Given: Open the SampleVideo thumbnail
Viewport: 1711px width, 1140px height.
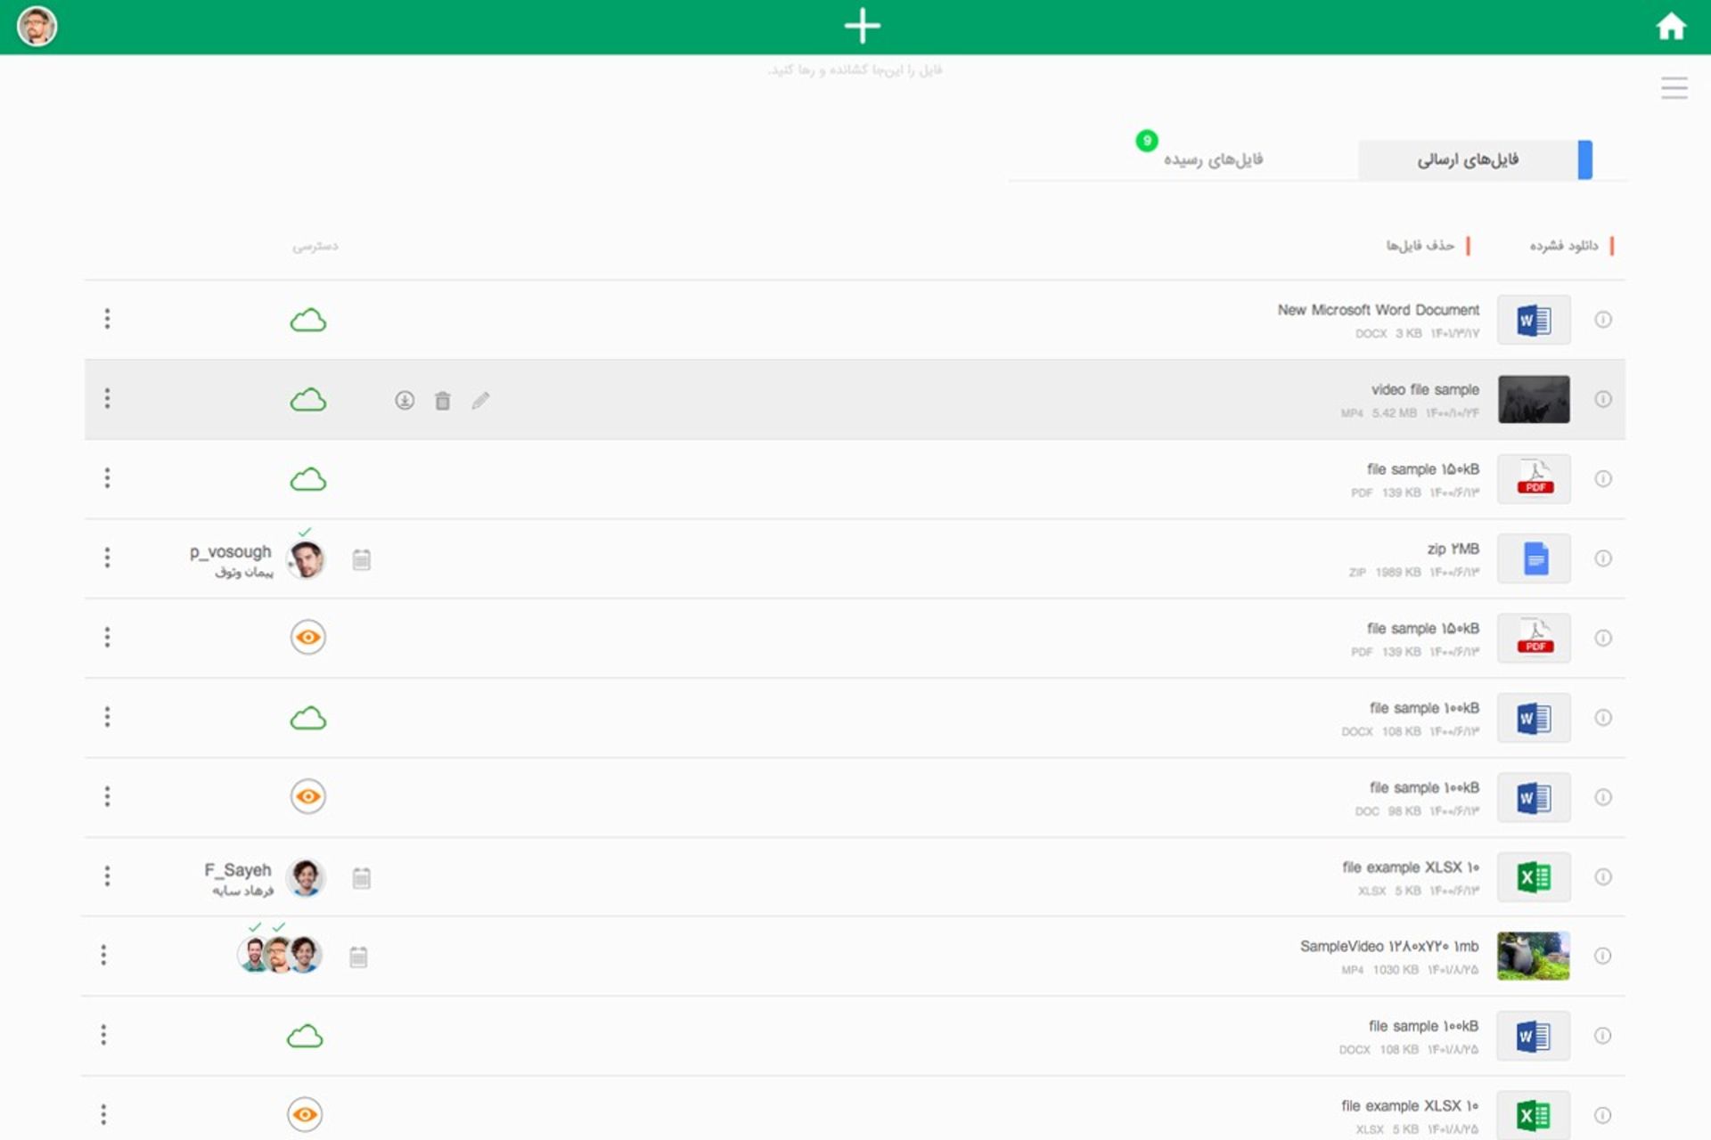Looking at the screenshot, I should click(1533, 957).
